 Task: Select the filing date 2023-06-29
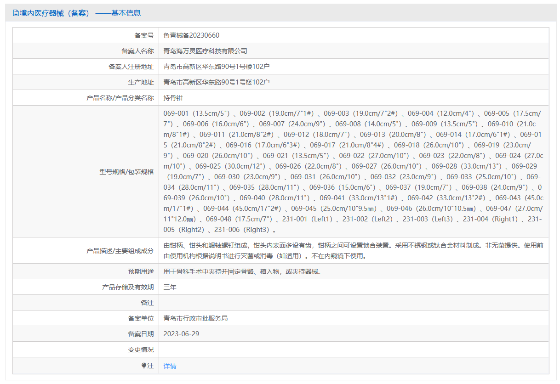pos(182,334)
